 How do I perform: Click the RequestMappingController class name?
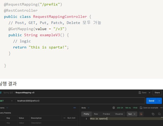(x=60, y=17)
